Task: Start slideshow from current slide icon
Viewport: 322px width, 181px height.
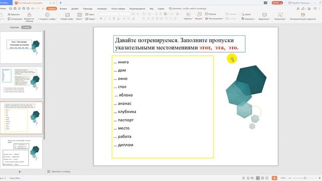Action: coord(47,15)
